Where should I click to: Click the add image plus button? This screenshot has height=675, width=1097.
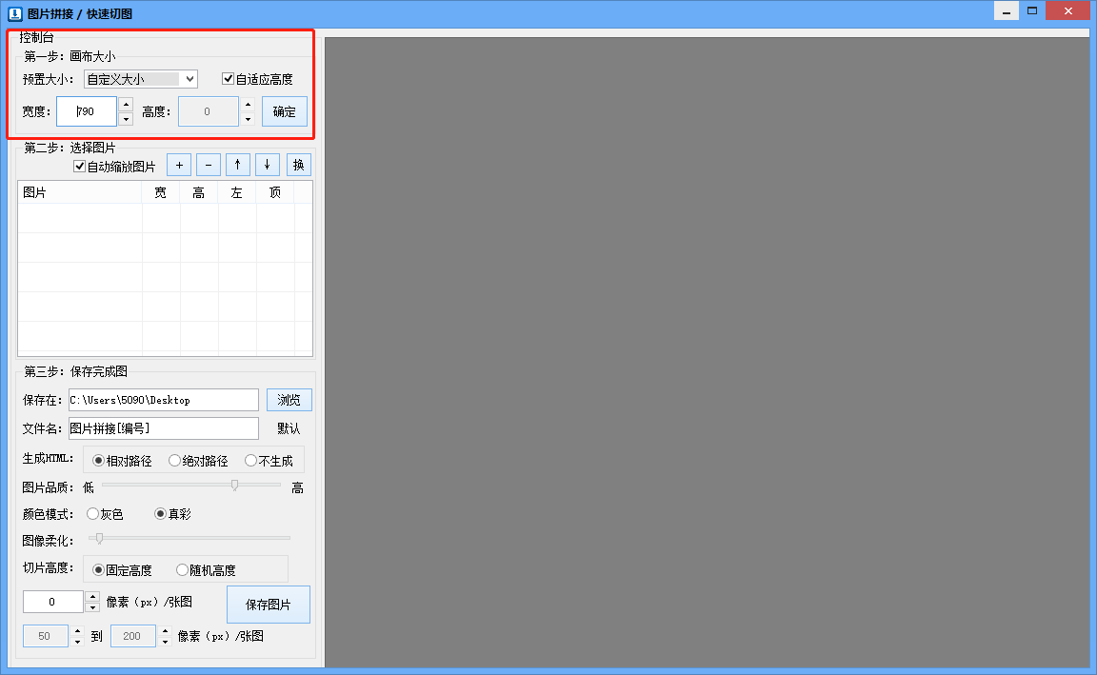click(x=179, y=165)
